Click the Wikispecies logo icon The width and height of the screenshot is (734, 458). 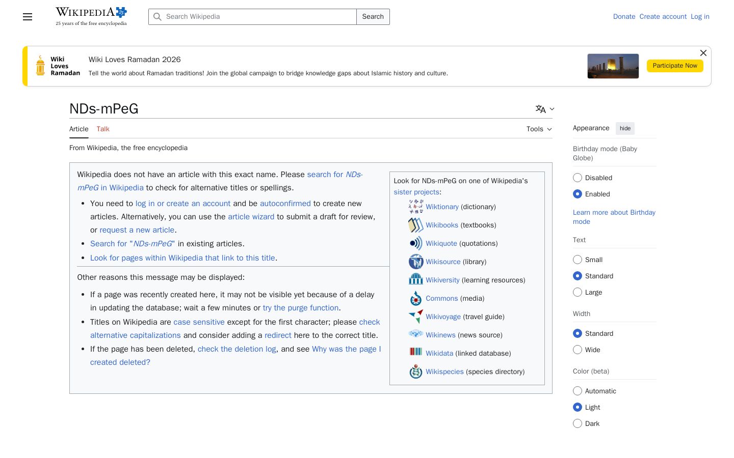point(416,371)
